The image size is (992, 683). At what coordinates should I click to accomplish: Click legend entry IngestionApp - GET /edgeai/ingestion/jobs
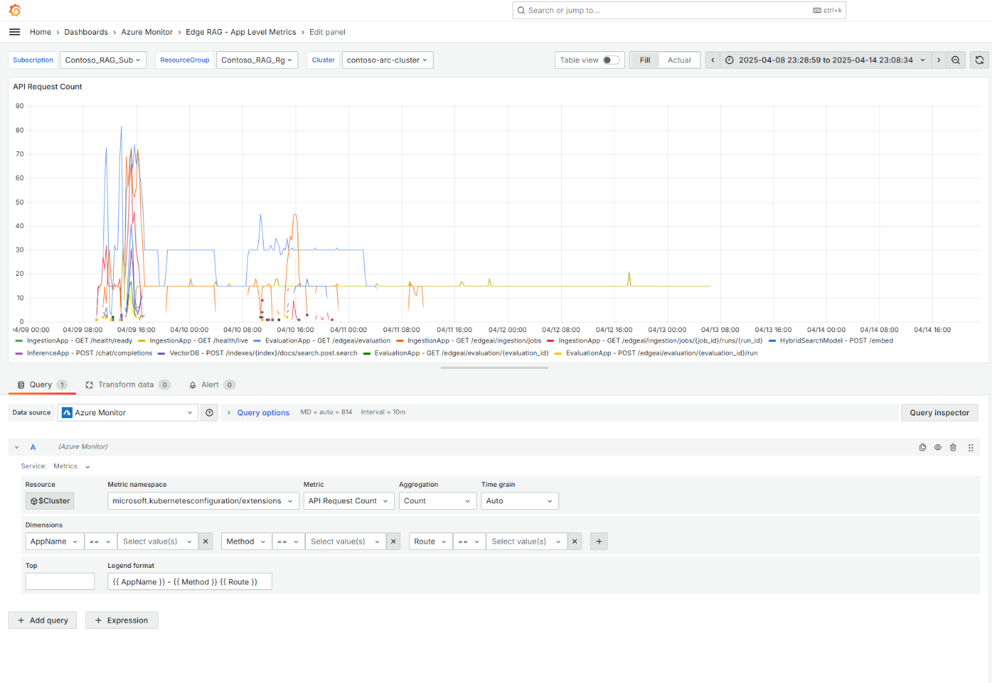474,341
